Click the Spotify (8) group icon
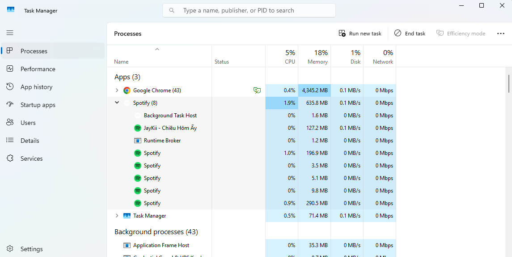Image resolution: width=512 pixels, height=257 pixels. pos(127,103)
